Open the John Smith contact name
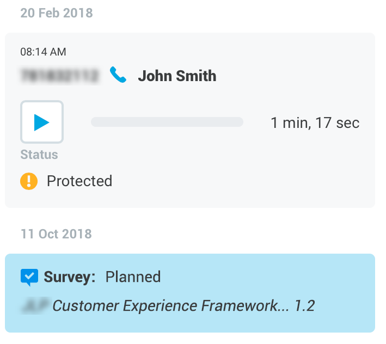 (x=177, y=76)
